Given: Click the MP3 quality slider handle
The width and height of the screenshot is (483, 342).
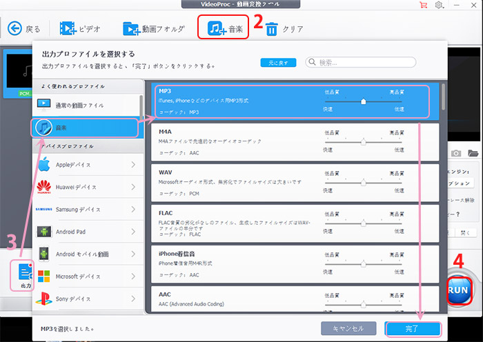Looking at the screenshot, I should pyautogui.click(x=363, y=101).
